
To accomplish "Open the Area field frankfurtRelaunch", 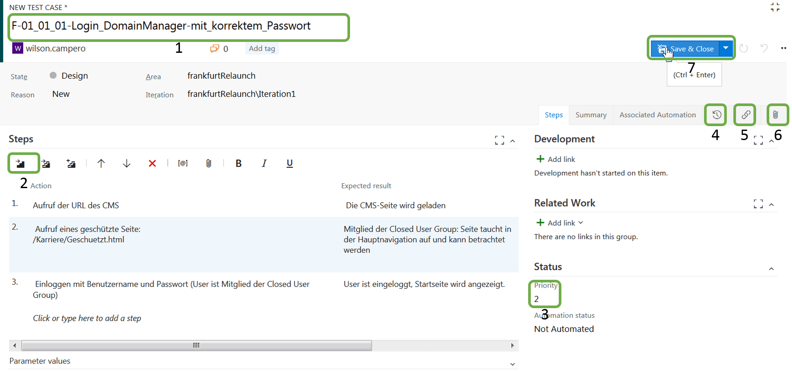I will [221, 76].
